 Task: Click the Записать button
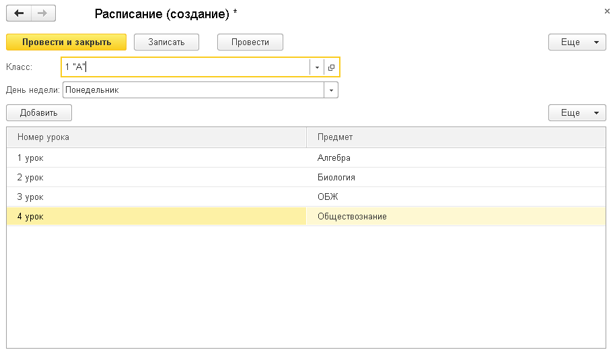pyautogui.click(x=166, y=42)
